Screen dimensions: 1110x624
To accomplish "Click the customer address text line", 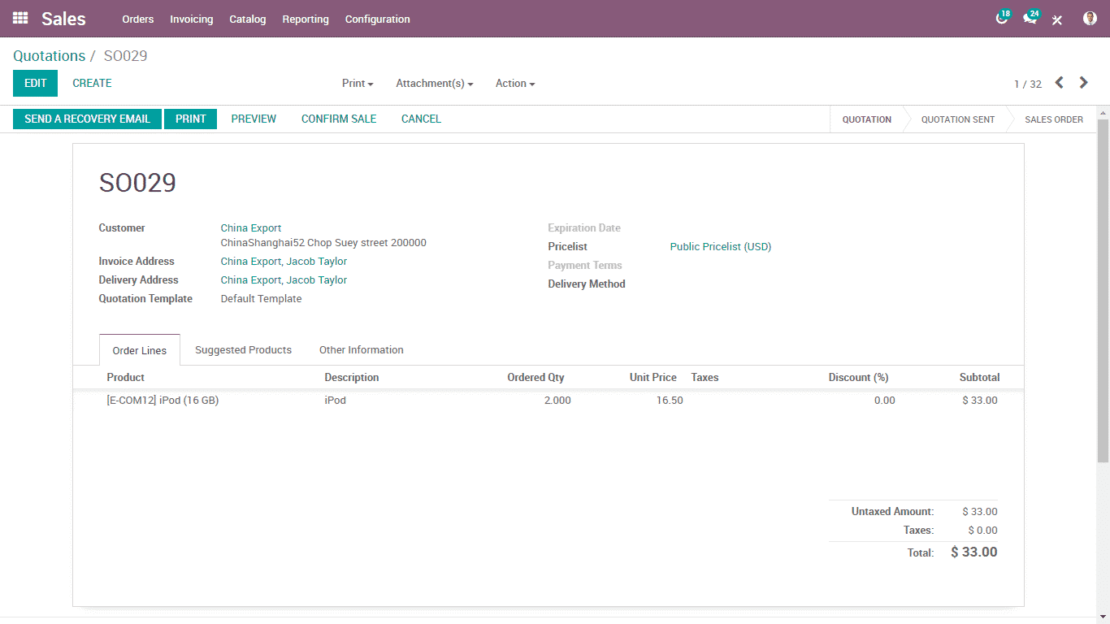I will 323,243.
